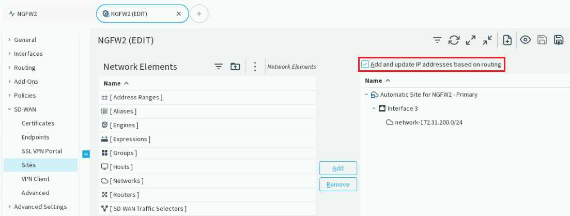Select the [ Hosts ] row text
Image resolution: width=570 pixels, height=216 pixels.
pos(121,167)
